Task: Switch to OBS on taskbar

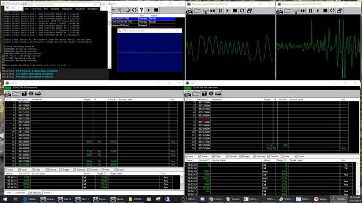Action: click(x=189, y=199)
